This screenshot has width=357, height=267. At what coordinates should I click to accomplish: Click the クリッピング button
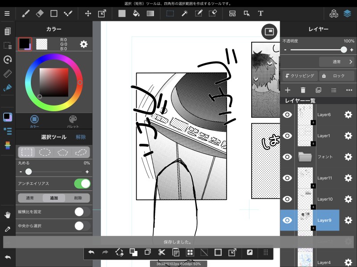click(300, 76)
